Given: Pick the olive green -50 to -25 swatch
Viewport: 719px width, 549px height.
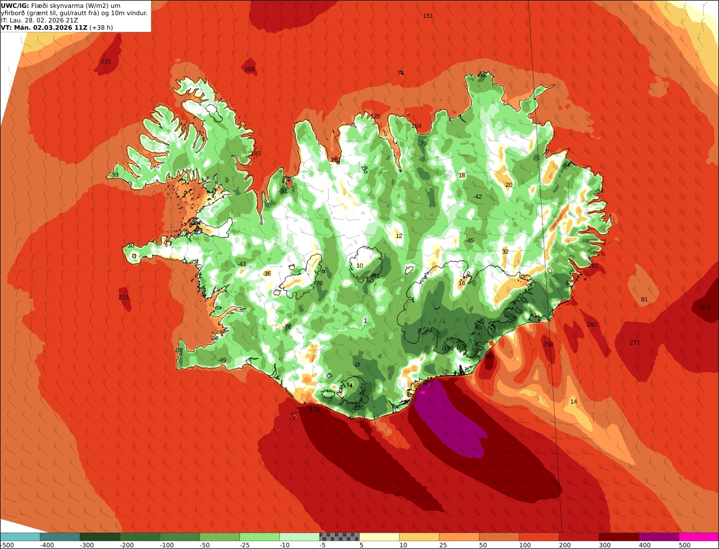Looking at the screenshot, I should pyautogui.click(x=220, y=537).
